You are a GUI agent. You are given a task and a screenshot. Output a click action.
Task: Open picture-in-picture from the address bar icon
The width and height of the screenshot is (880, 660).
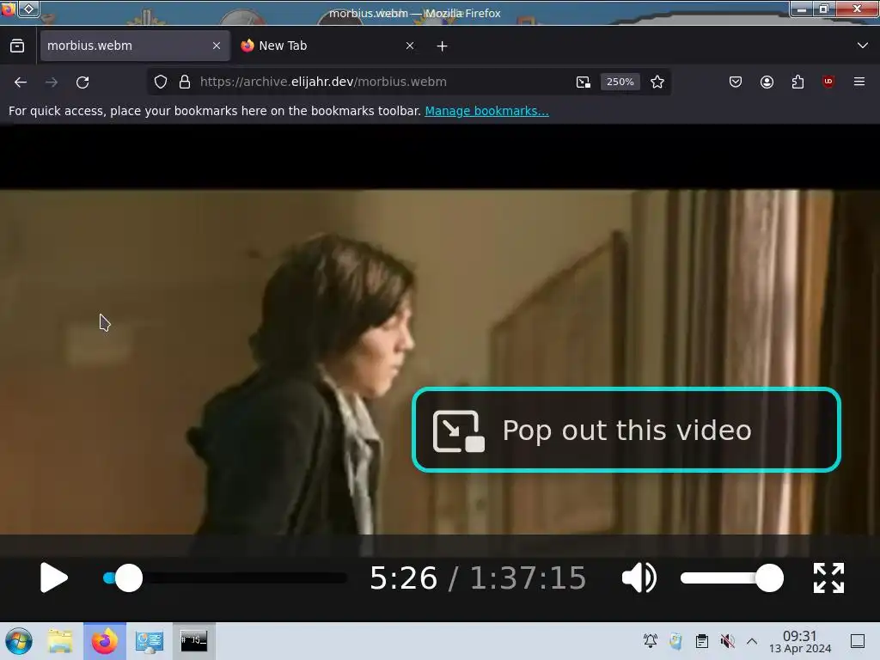[584, 82]
